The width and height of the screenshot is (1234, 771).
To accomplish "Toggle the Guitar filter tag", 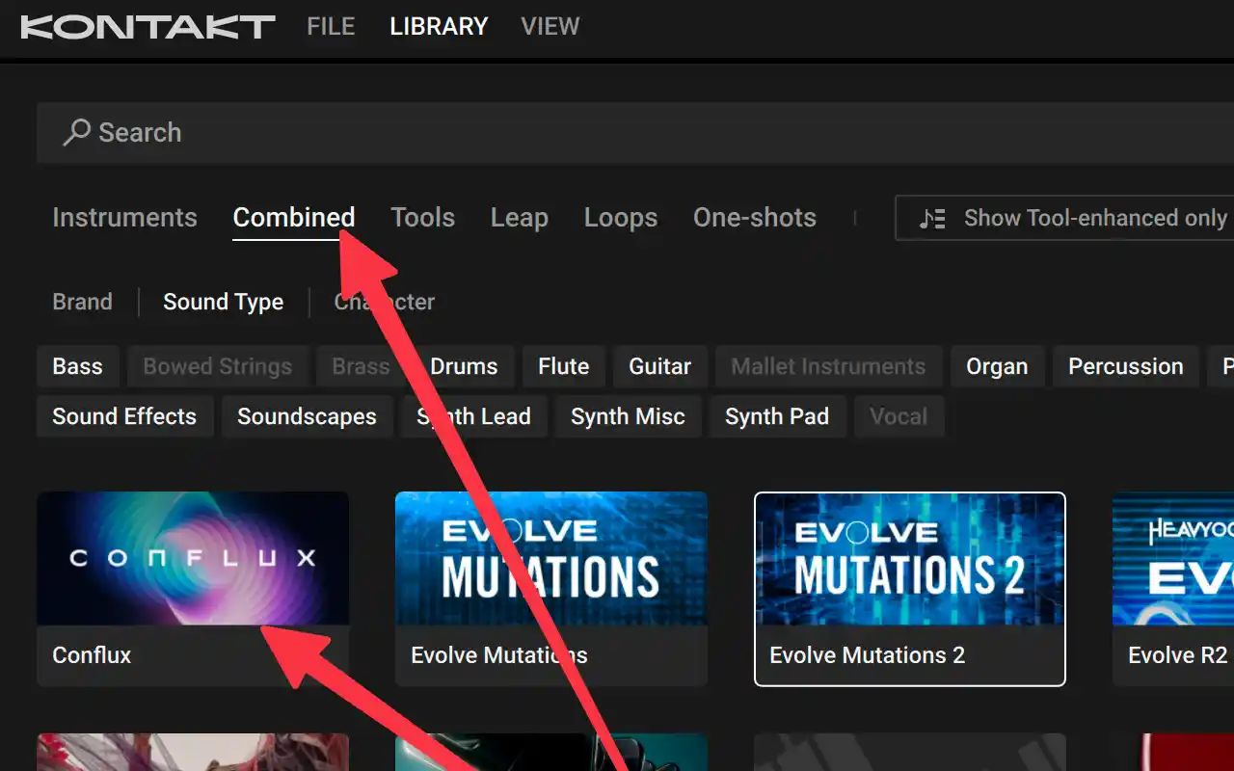I will pyautogui.click(x=660, y=366).
